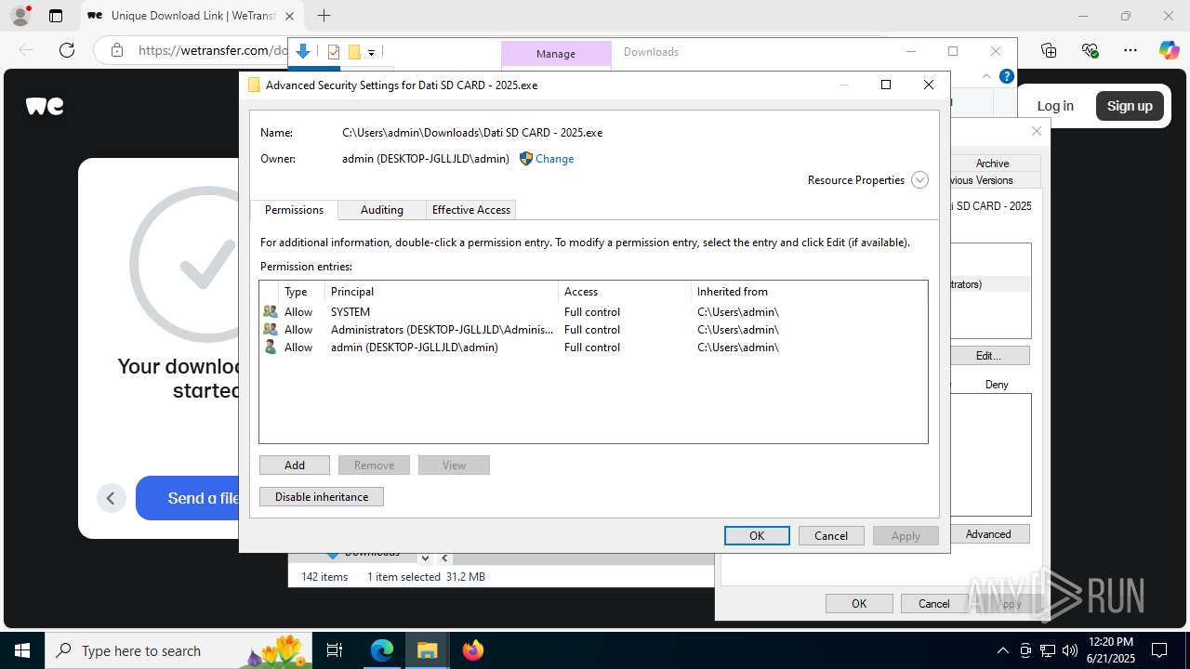1190x669 pixels.
Task: Select the admin (DESKTOP-JGLLJLD\admin) permission entry
Action: 593,348
